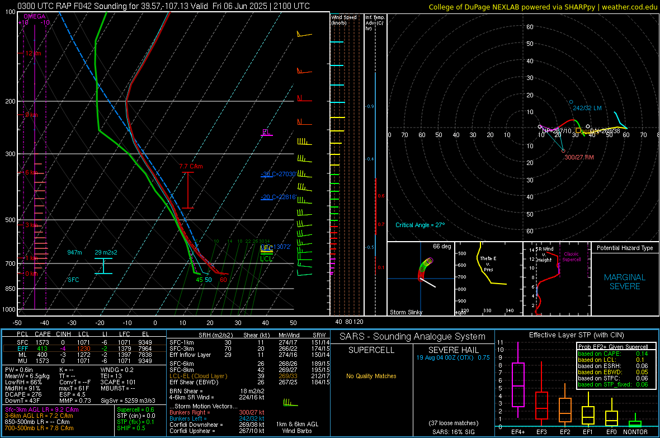Select the SFC parcel row in CAPE table
Viewport: 660px width, 438px height.
pos(84,342)
